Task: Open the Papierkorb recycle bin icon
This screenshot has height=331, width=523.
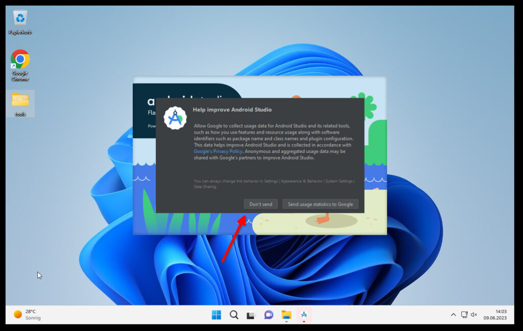Action: [20, 23]
